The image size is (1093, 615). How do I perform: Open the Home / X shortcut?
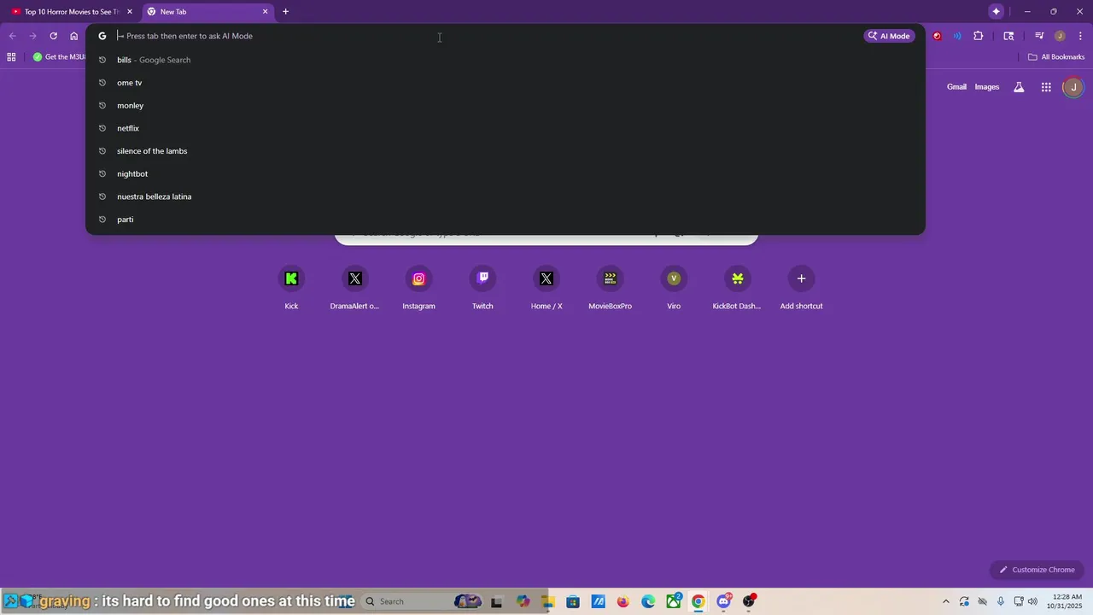[546, 288]
